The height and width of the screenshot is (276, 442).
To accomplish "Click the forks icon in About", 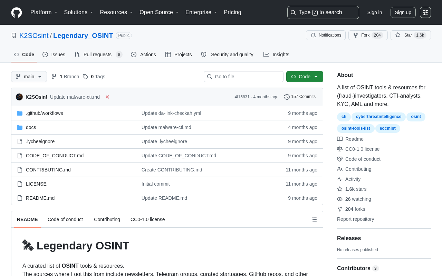I will [340, 209].
